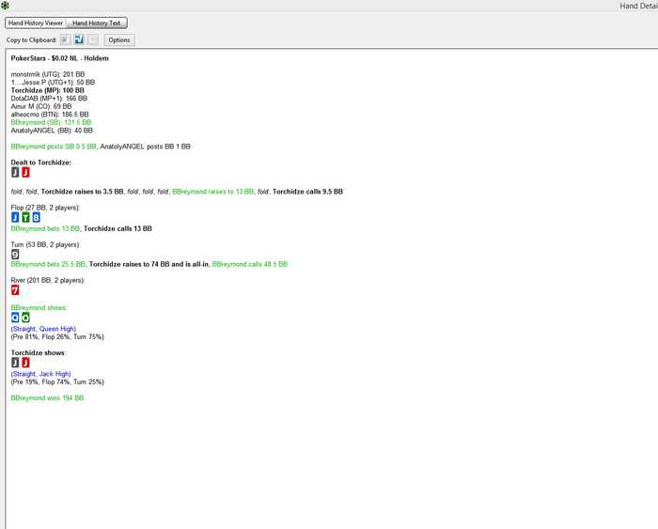Click the River (201 BB, 2 players) label
The width and height of the screenshot is (658, 529).
(x=48, y=280)
